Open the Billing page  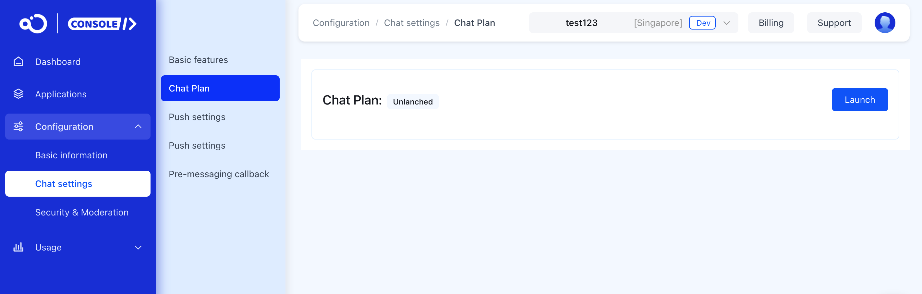(x=770, y=23)
